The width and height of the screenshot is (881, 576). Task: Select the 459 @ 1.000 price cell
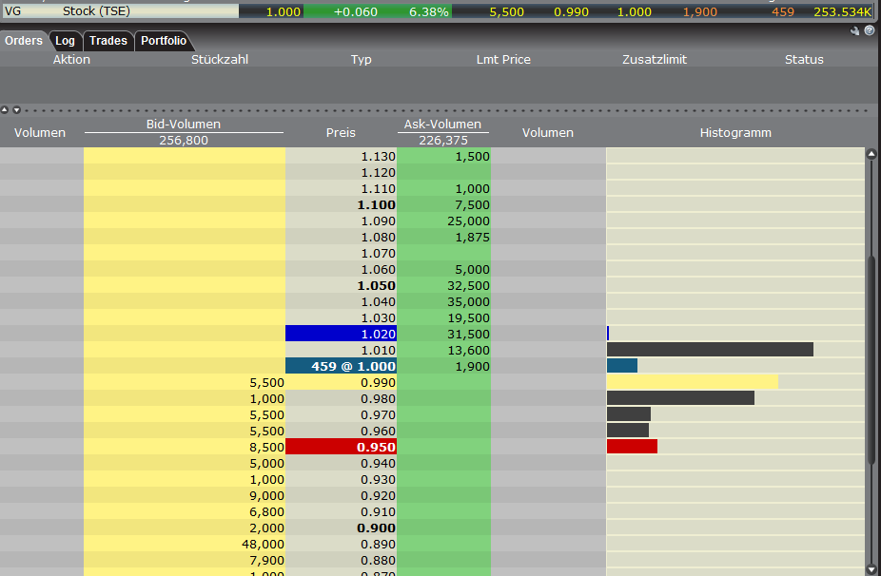tap(341, 366)
